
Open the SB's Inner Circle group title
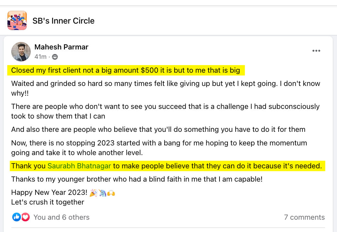[63, 21]
